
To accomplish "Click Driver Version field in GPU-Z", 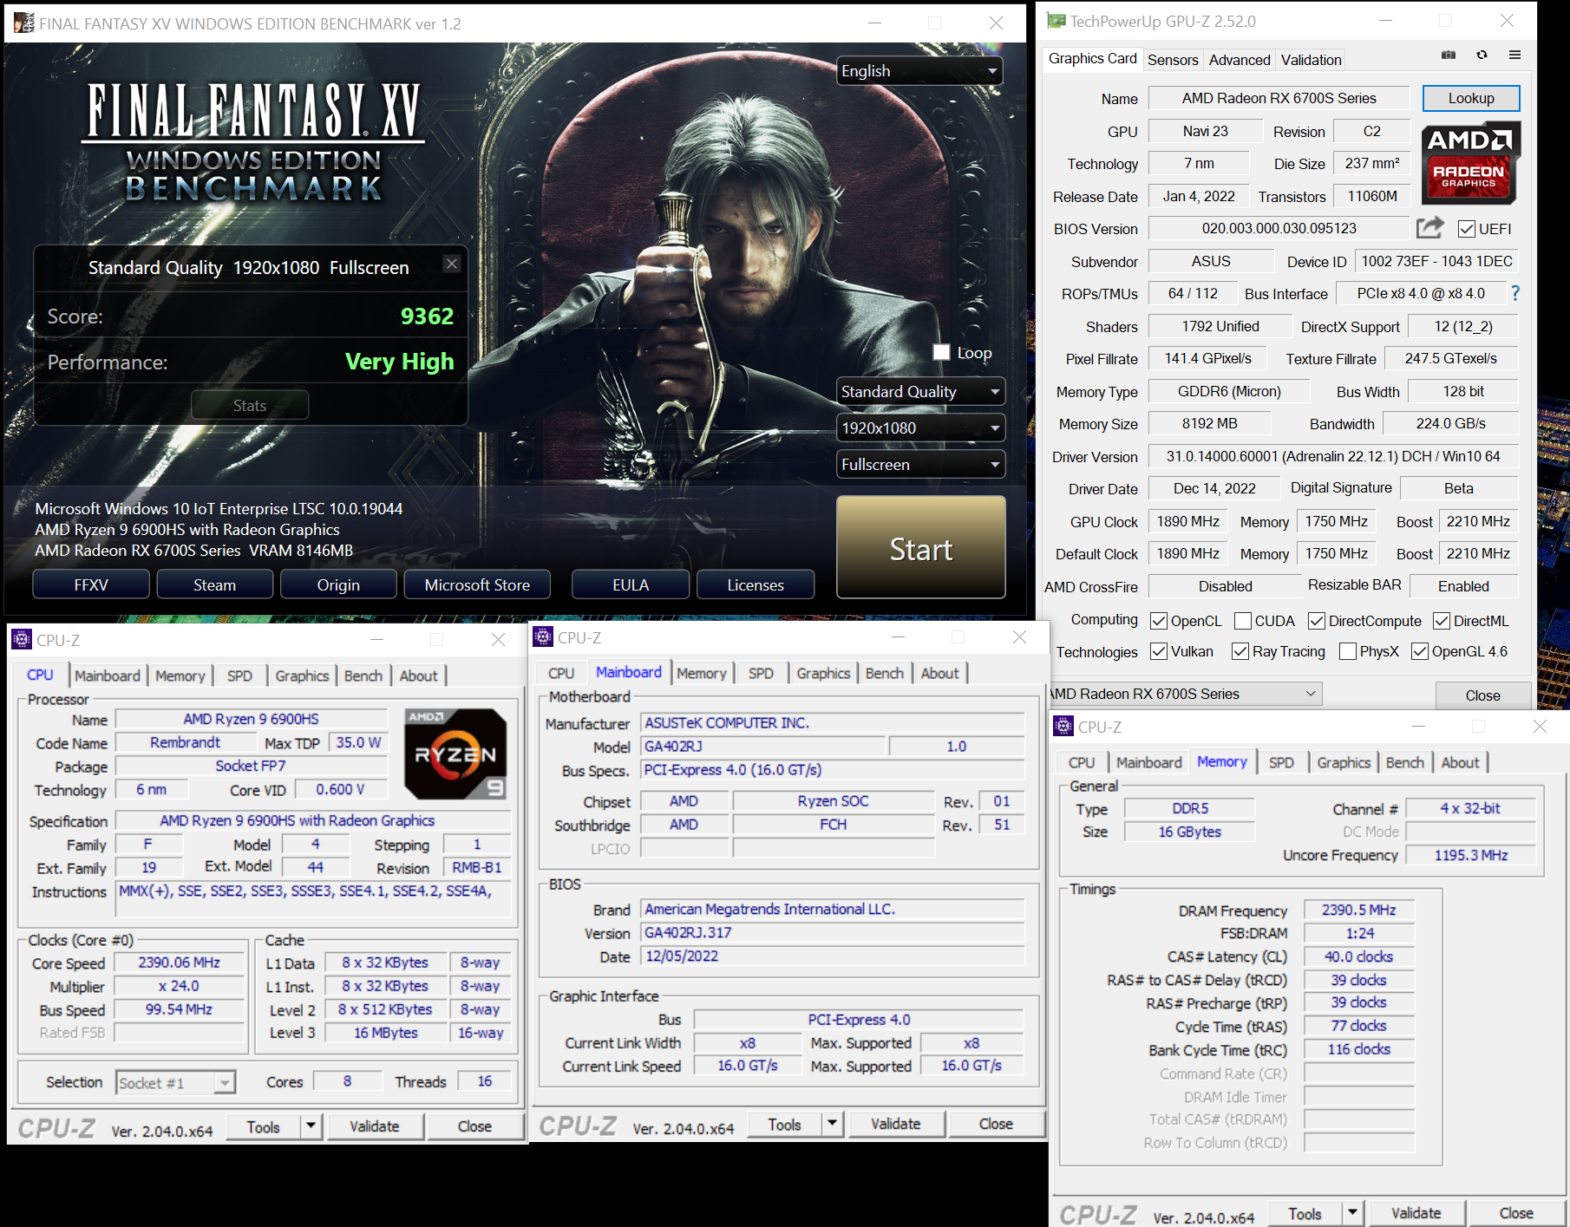I will click(1333, 456).
